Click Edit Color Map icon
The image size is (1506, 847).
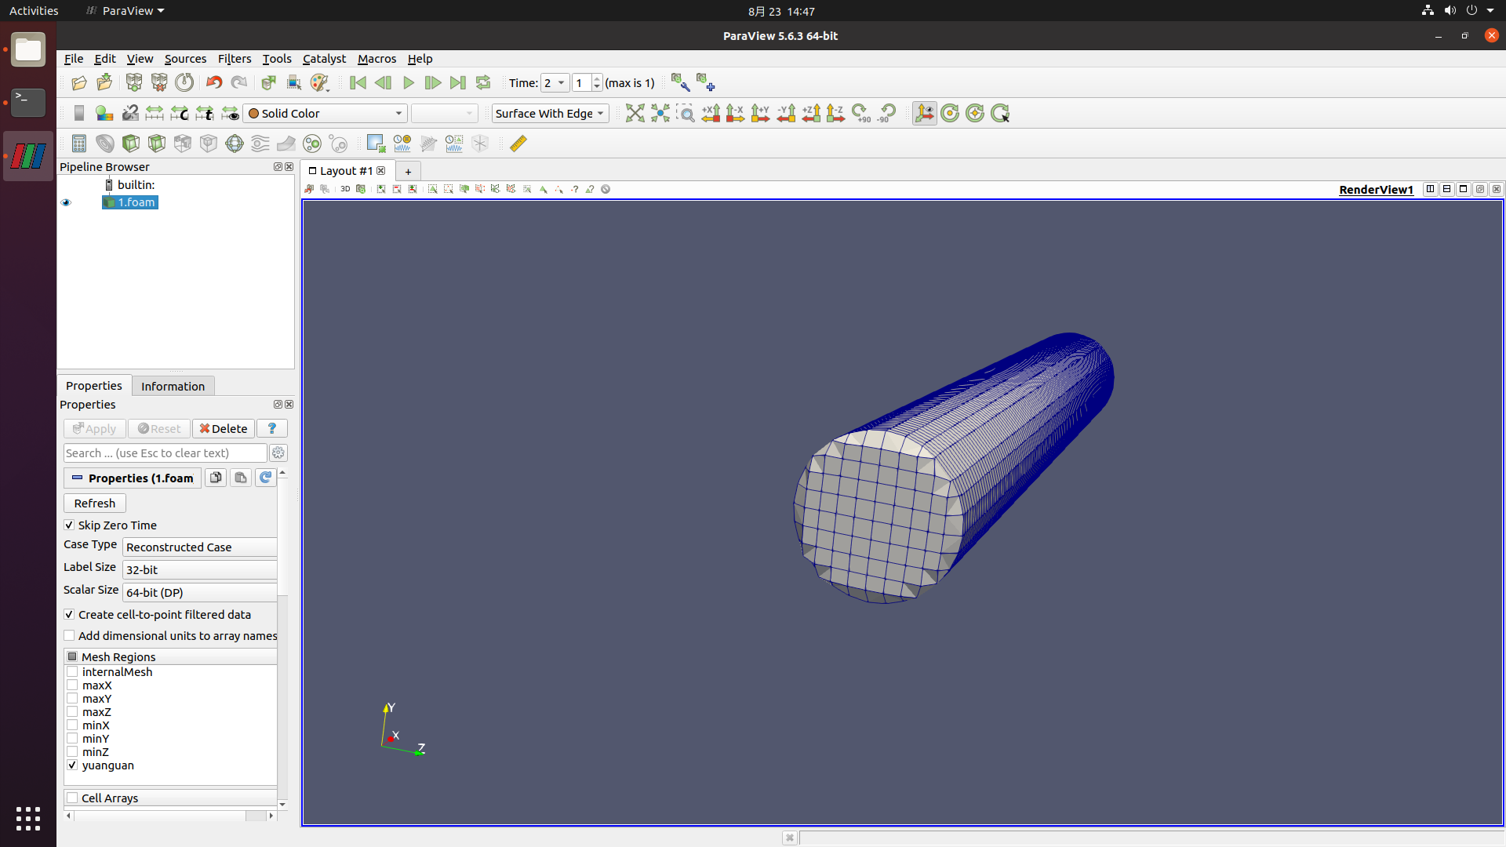(x=104, y=114)
